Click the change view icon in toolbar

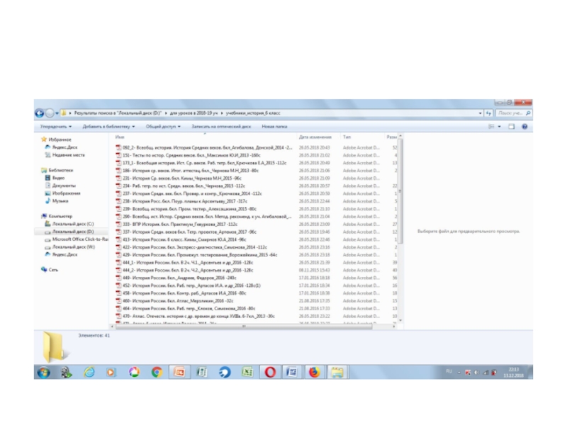(491, 127)
